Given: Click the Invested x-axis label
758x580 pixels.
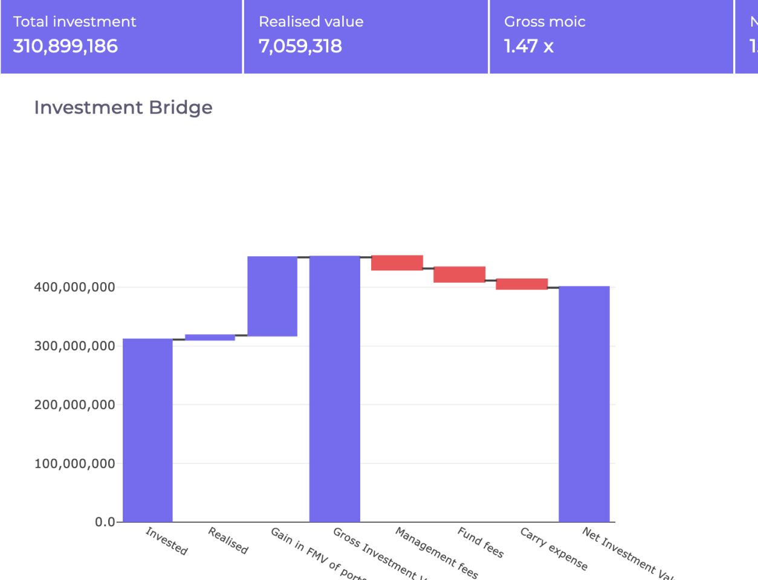Looking at the screenshot, I should coord(167,541).
